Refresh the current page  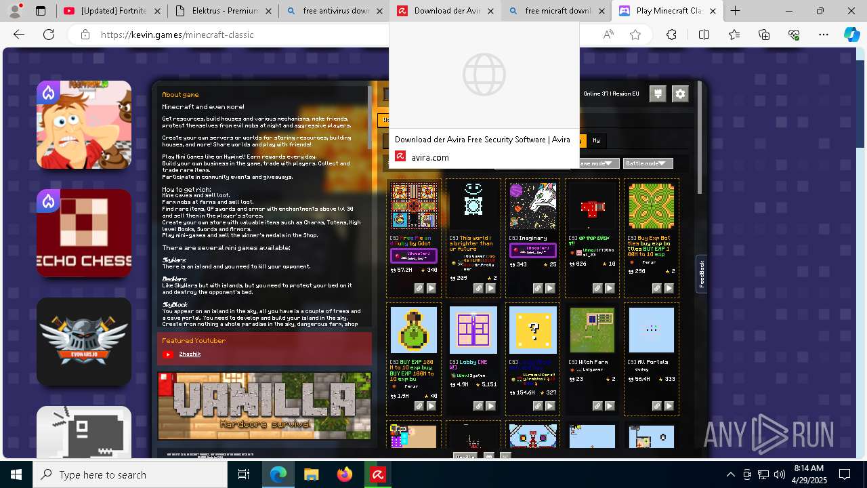click(x=49, y=35)
